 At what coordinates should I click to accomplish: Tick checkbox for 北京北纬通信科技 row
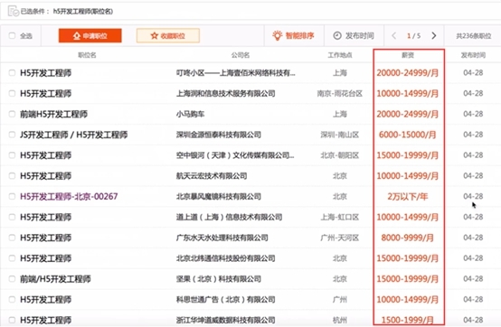[12, 258]
